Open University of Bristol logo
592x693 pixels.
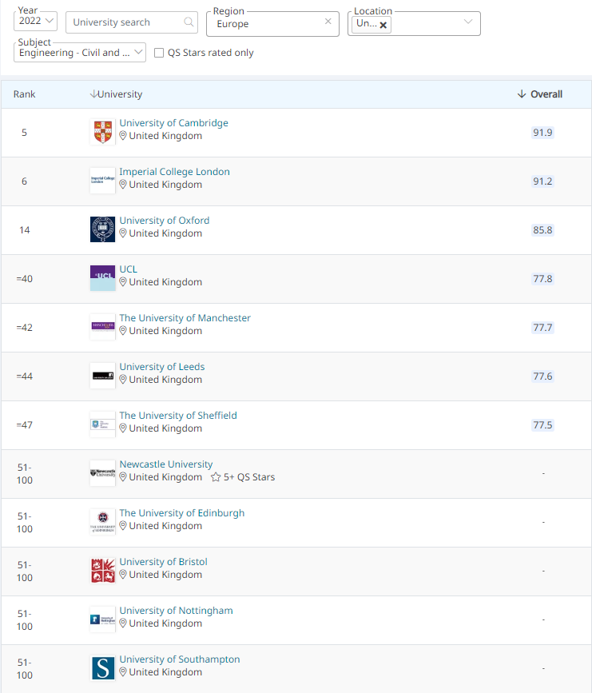102,571
